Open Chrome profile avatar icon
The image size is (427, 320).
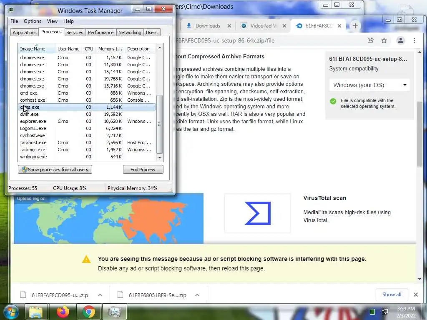401,40
